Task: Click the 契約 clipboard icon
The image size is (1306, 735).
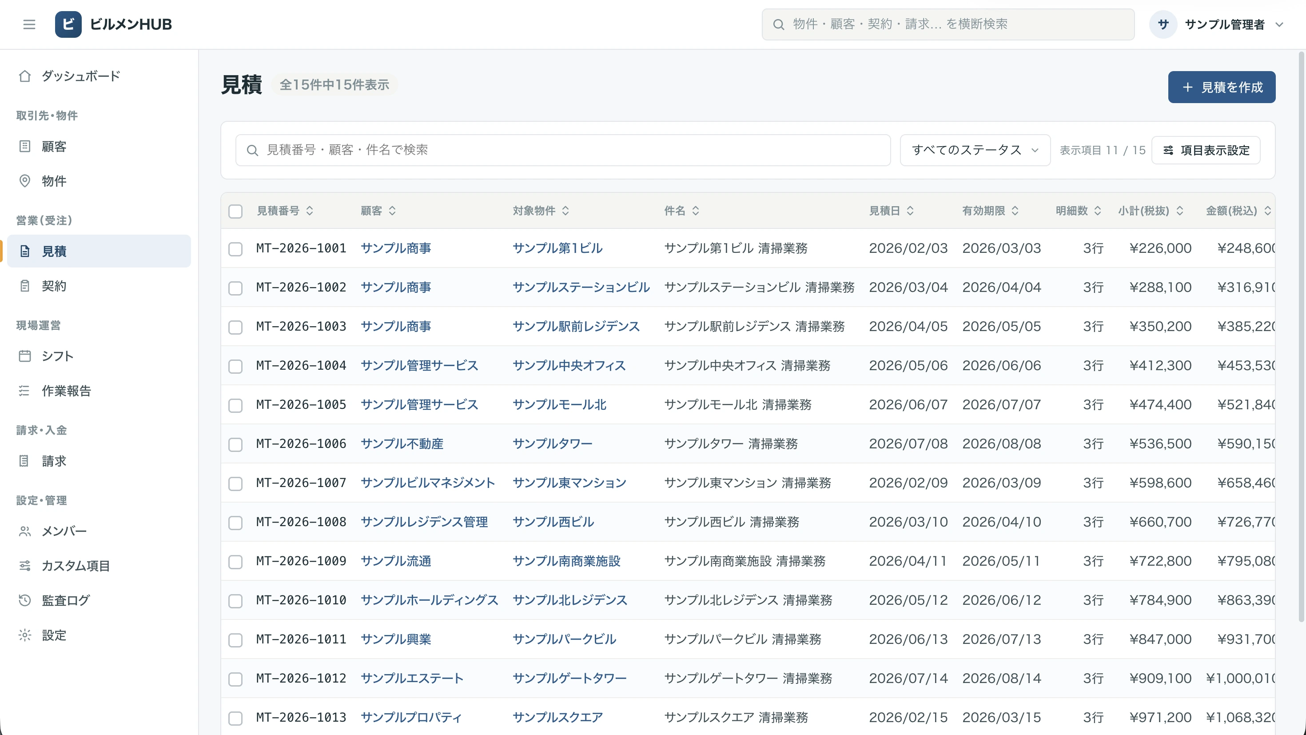Action: [x=25, y=286]
